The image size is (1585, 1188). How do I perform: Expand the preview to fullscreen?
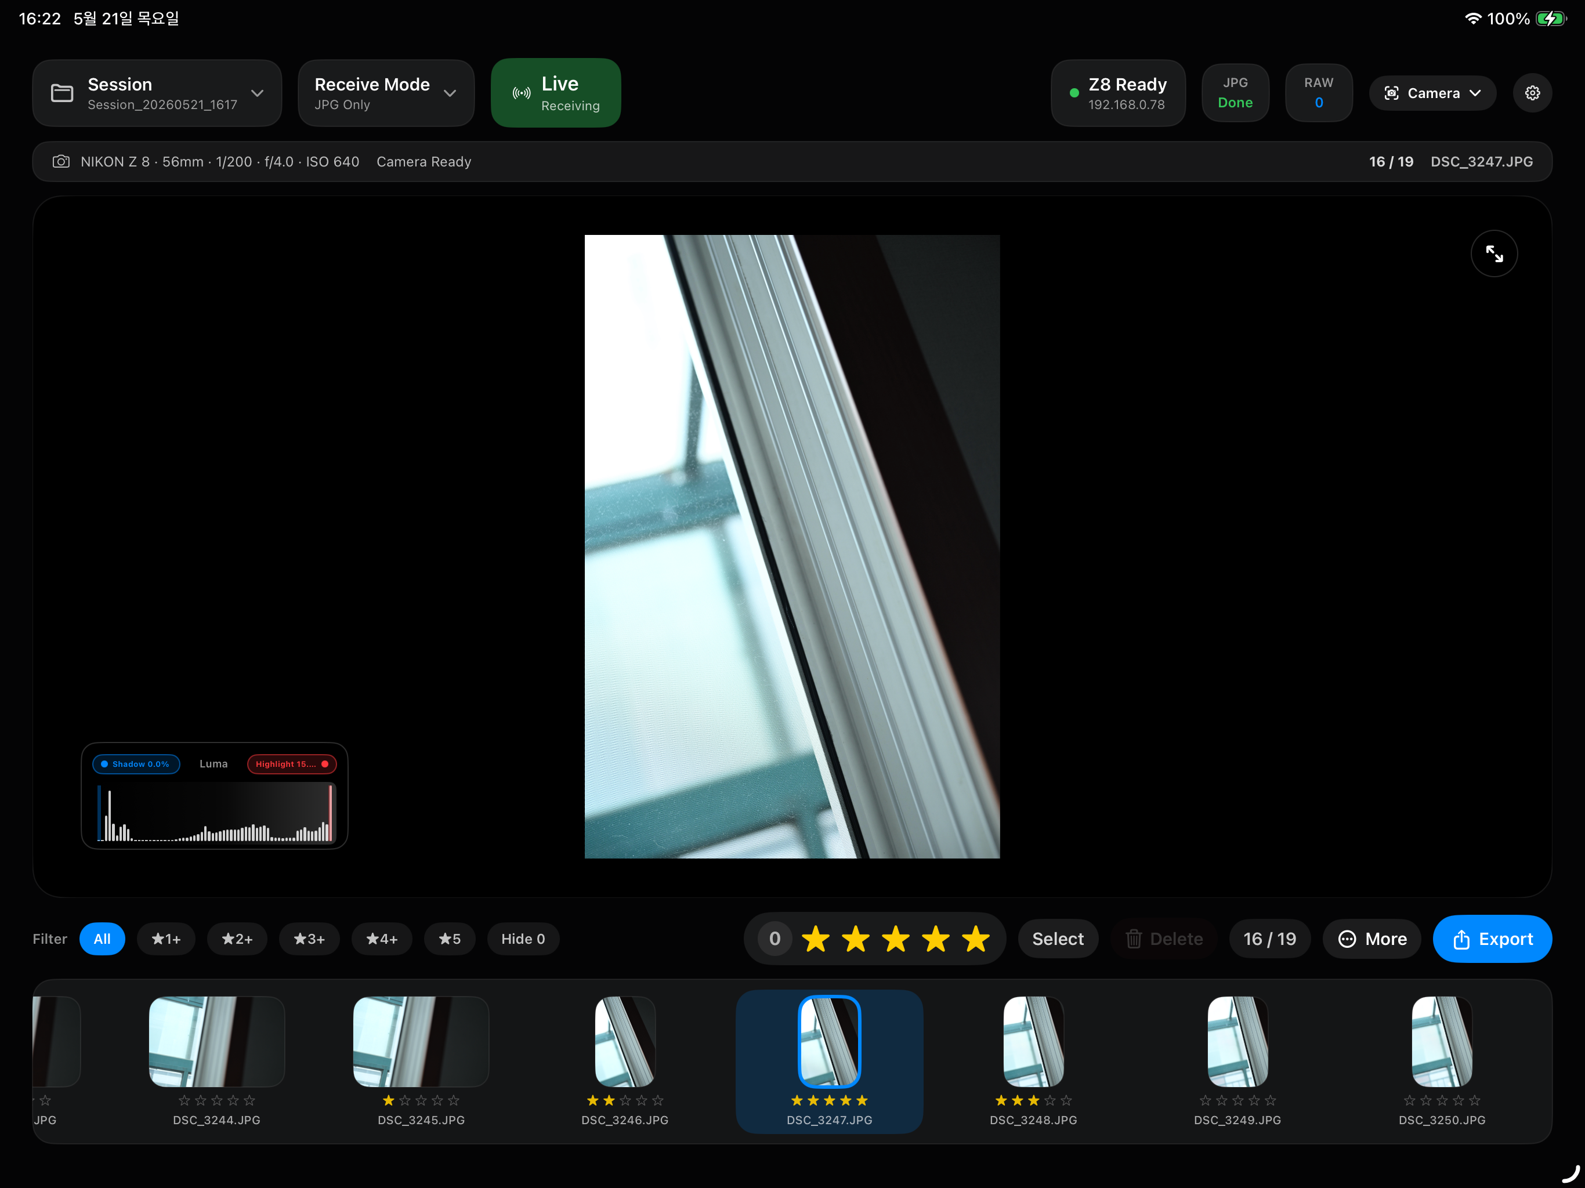(x=1494, y=253)
